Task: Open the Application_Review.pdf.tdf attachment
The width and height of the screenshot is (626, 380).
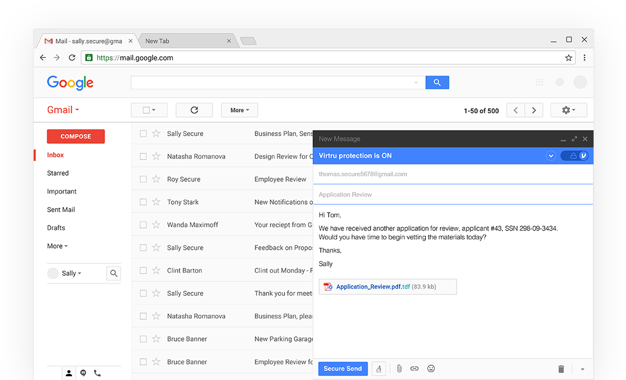Action: point(373,287)
